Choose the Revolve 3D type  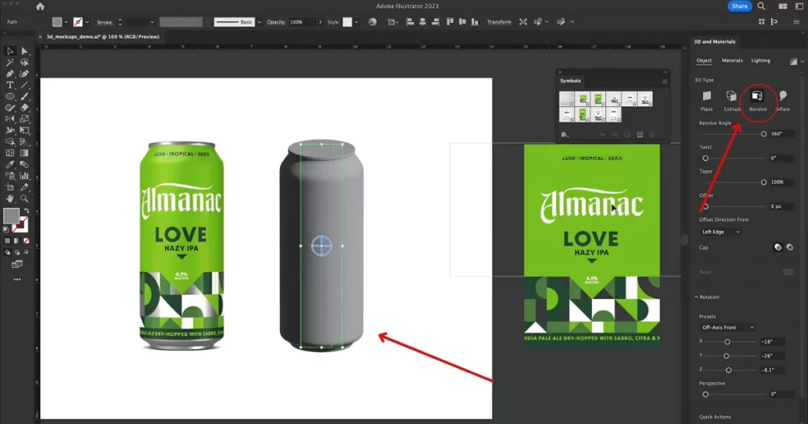pos(757,101)
